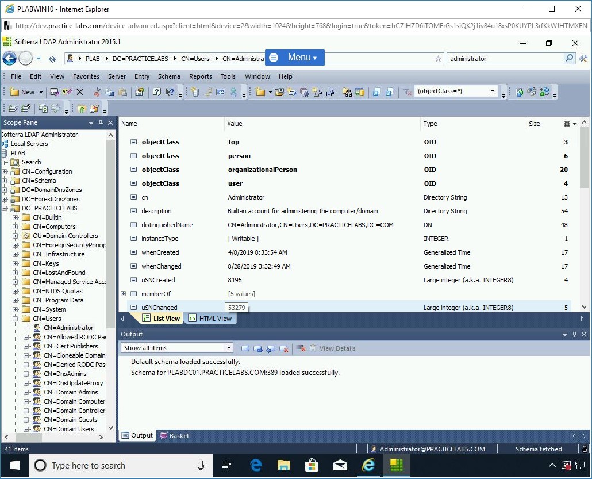Image resolution: width=592 pixels, height=479 pixels.
Task: Toggle auto-hide pin on Scope Pane
Action: (101, 123)
